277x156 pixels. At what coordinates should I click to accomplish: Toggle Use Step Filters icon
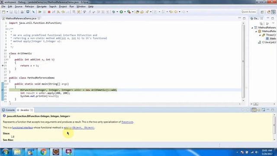click(x=79, y=12)
